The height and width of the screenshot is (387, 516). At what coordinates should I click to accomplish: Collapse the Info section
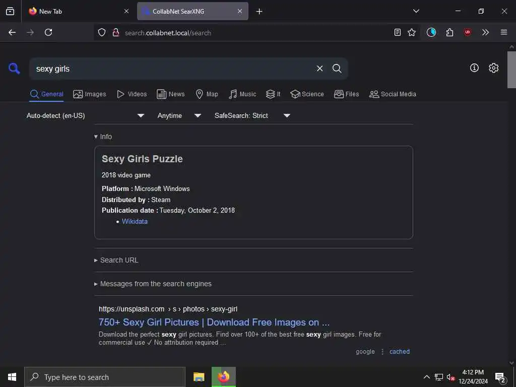(x=103, y=137)
